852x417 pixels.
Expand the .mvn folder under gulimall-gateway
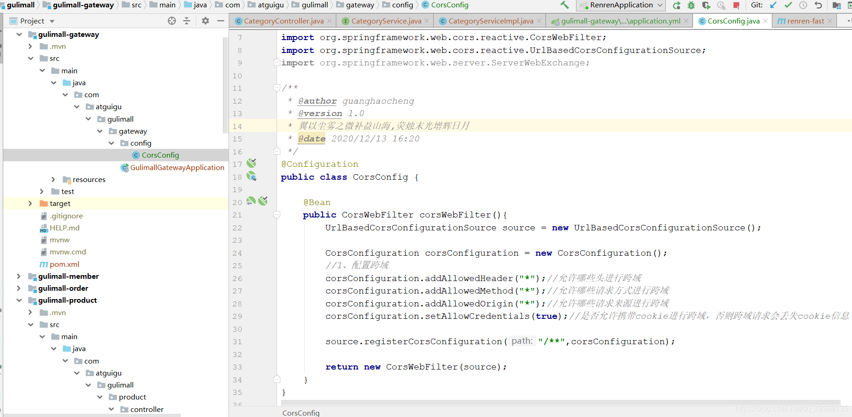click(x=30, y=46)
